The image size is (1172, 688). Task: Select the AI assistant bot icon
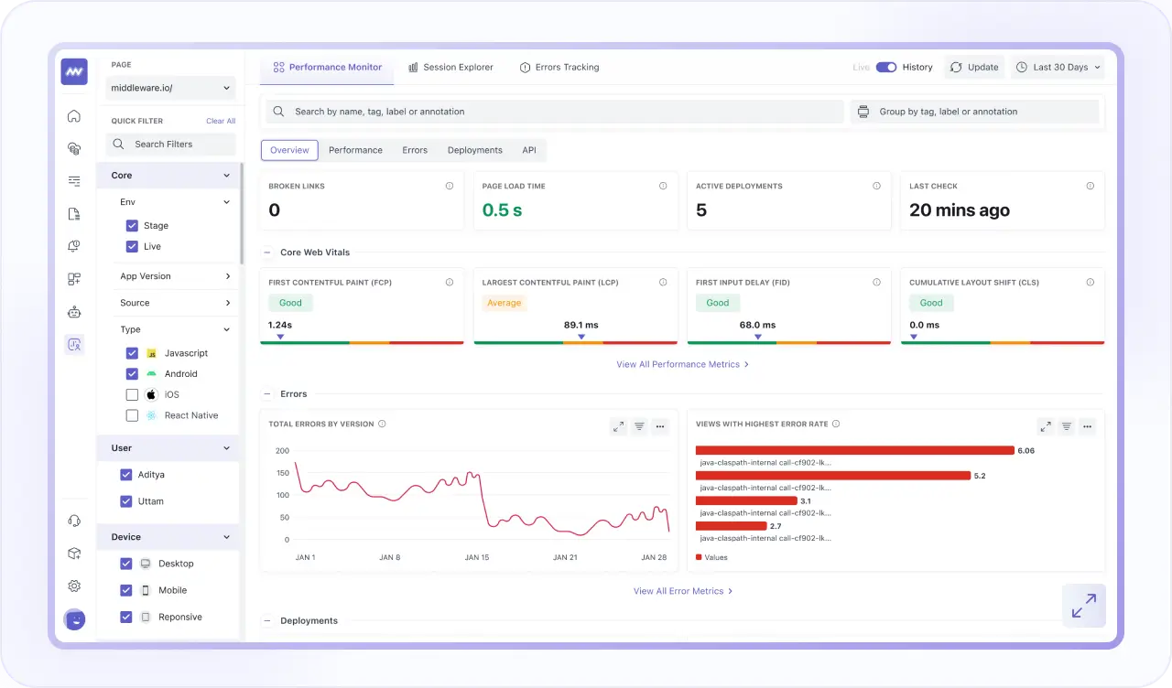(74, 311)
